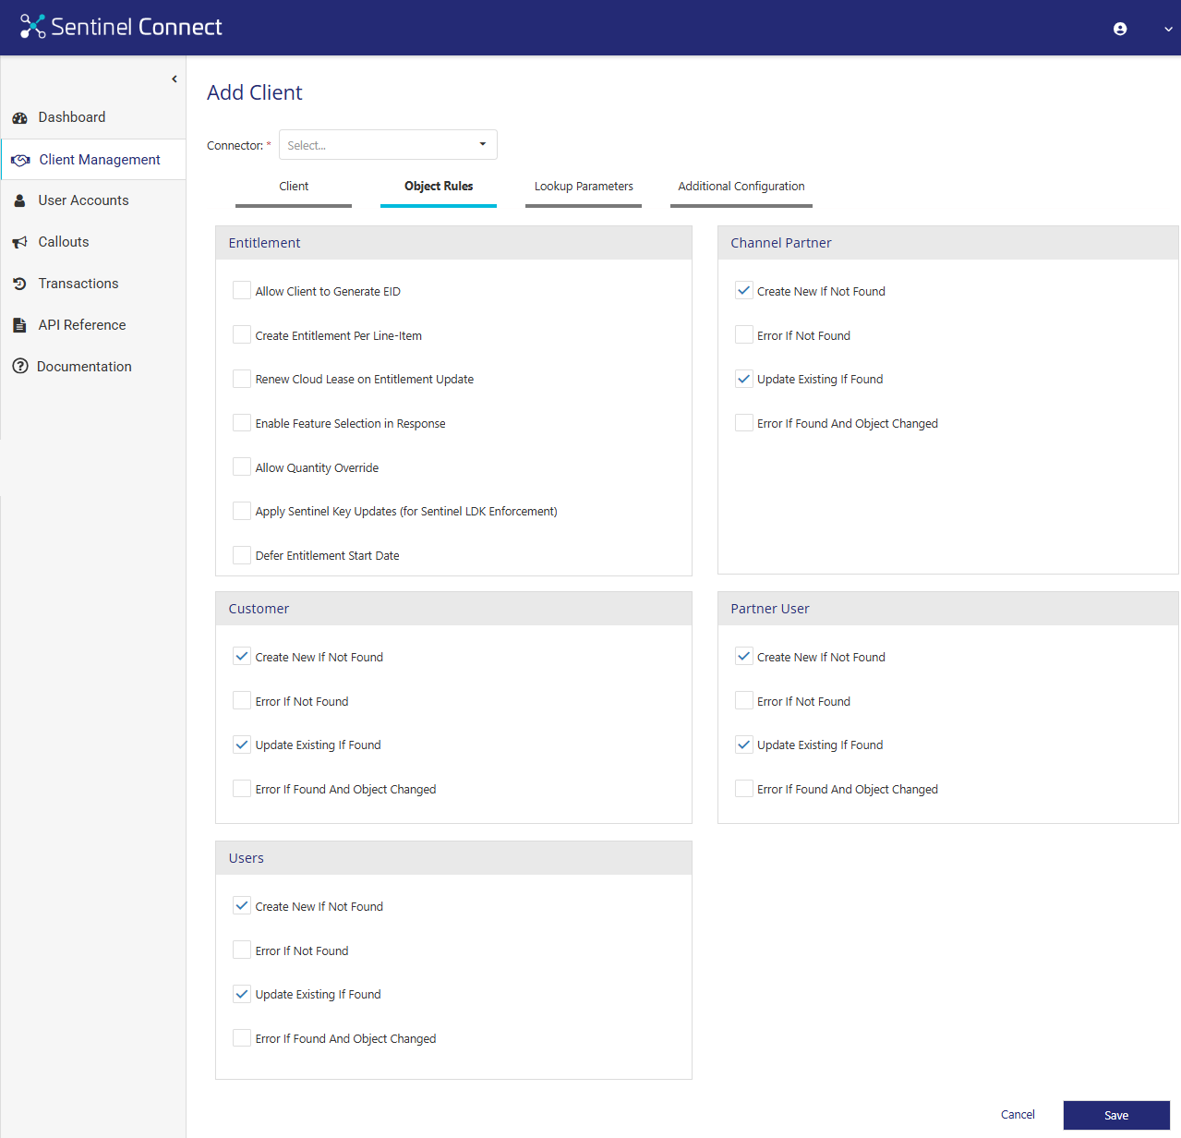Click the Cancel button
Image resolution: width=1181 pixels, height=1138 pixels.
click(1018, 1115)
